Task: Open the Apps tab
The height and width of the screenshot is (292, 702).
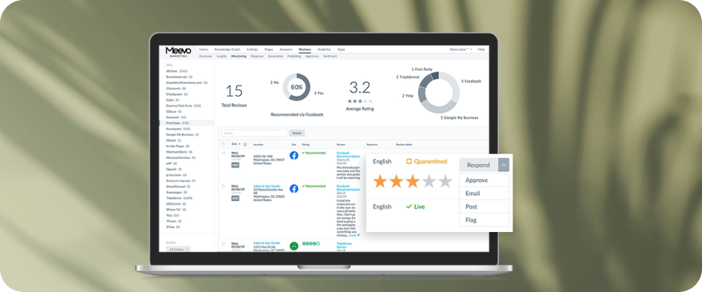Action: point(341,49)
